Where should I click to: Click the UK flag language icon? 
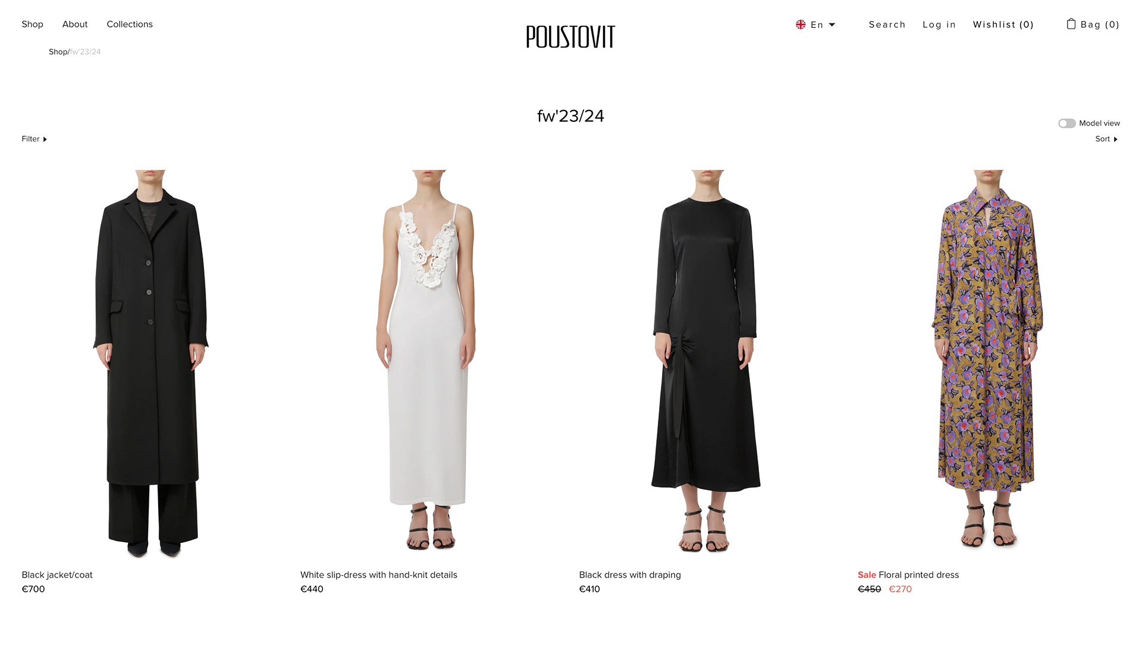801,24
